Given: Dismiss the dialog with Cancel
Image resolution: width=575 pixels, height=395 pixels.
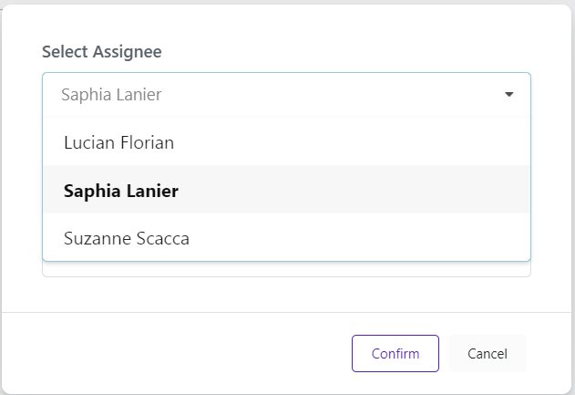Looking at the screenshot, I should pyautogui.click(x=487, y=354).
